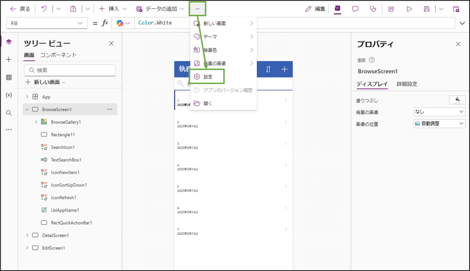
Task: Open paste options dropdown arrow
Action: (x=88, y=9)
